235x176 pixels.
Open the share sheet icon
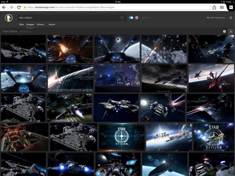[x=214, y=7]
